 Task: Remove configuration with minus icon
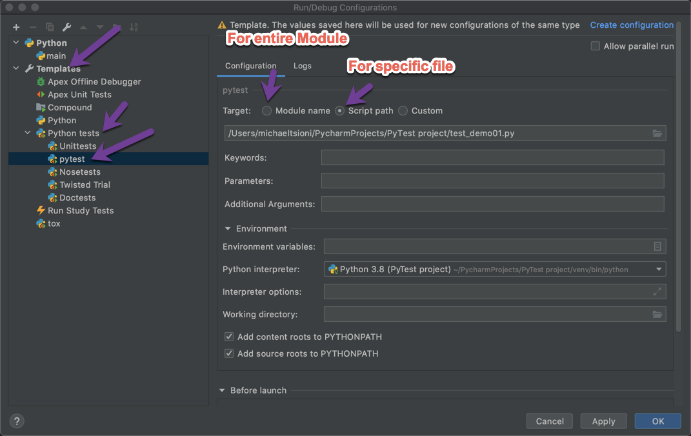33,27
